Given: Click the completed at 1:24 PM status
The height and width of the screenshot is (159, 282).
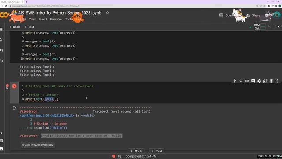Looking at the screenshot, I should [141, 156].
